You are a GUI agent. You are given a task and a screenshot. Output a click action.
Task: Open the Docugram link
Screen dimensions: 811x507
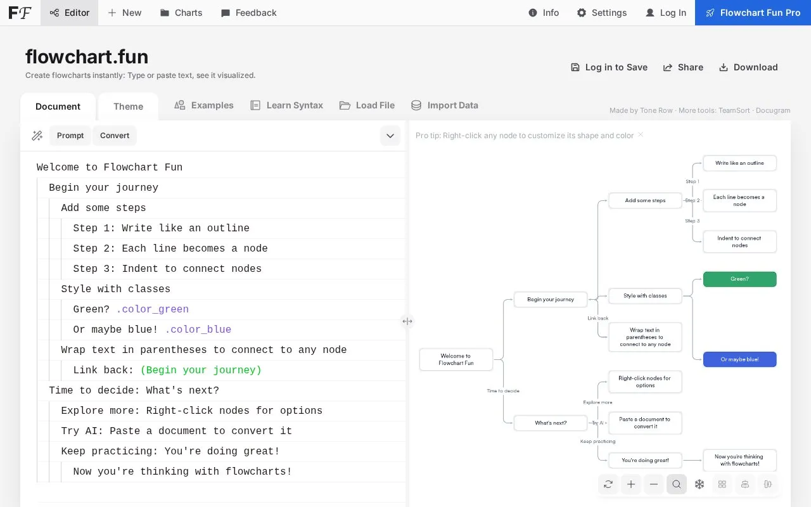point(774,110)
